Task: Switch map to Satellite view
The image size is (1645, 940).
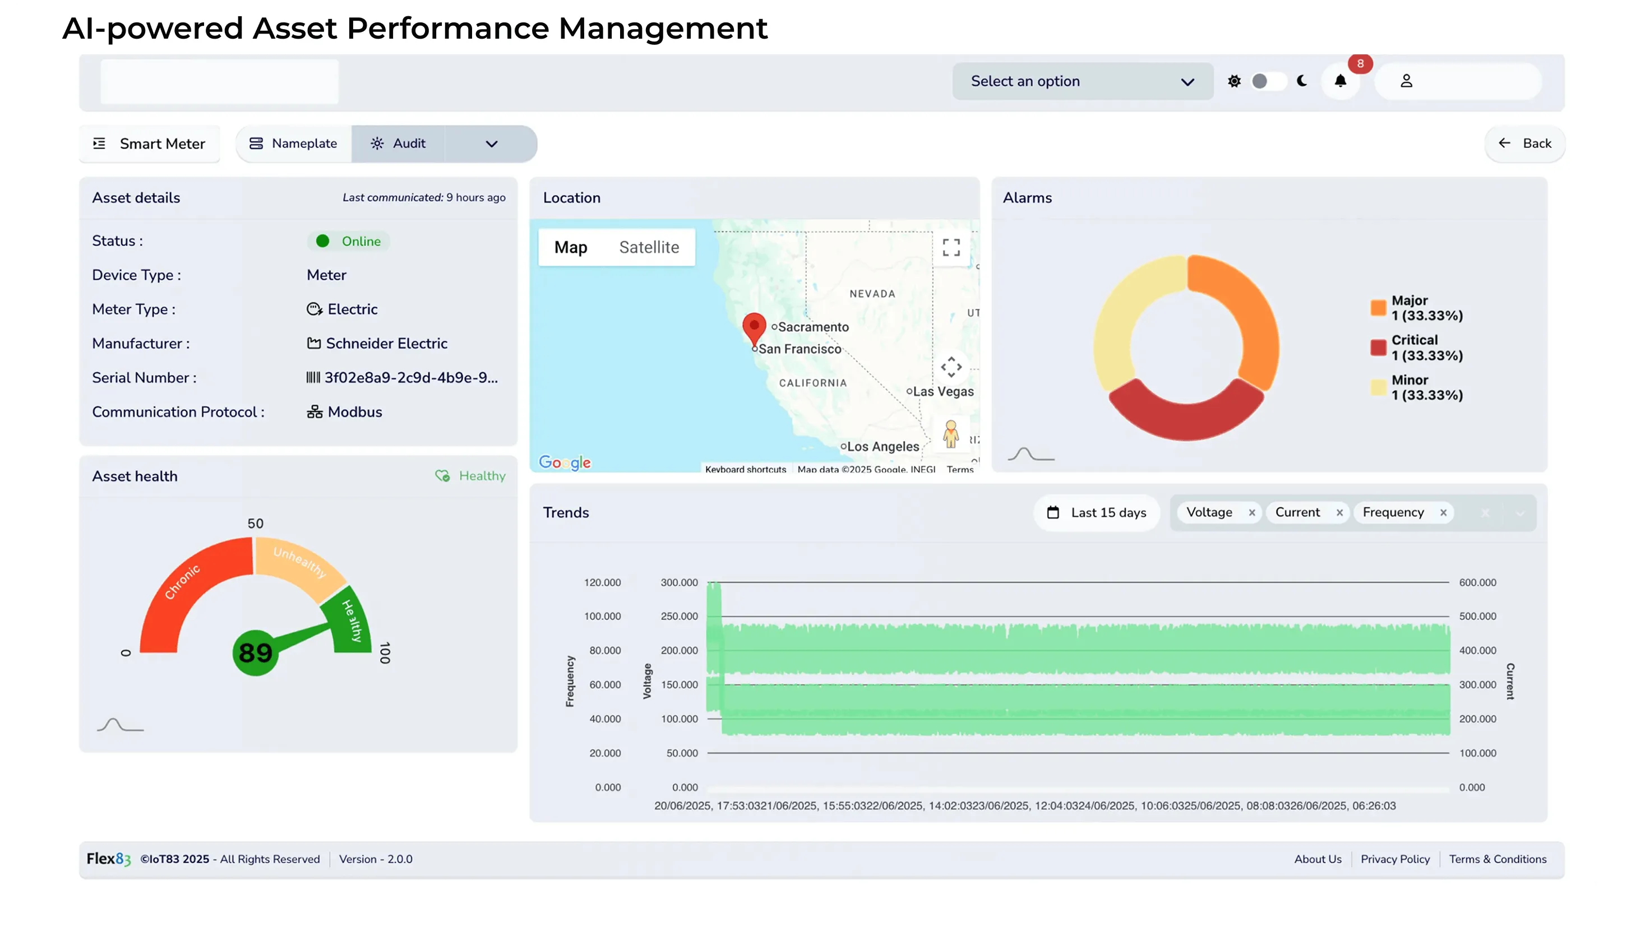Action: click(x=649, y=247)
